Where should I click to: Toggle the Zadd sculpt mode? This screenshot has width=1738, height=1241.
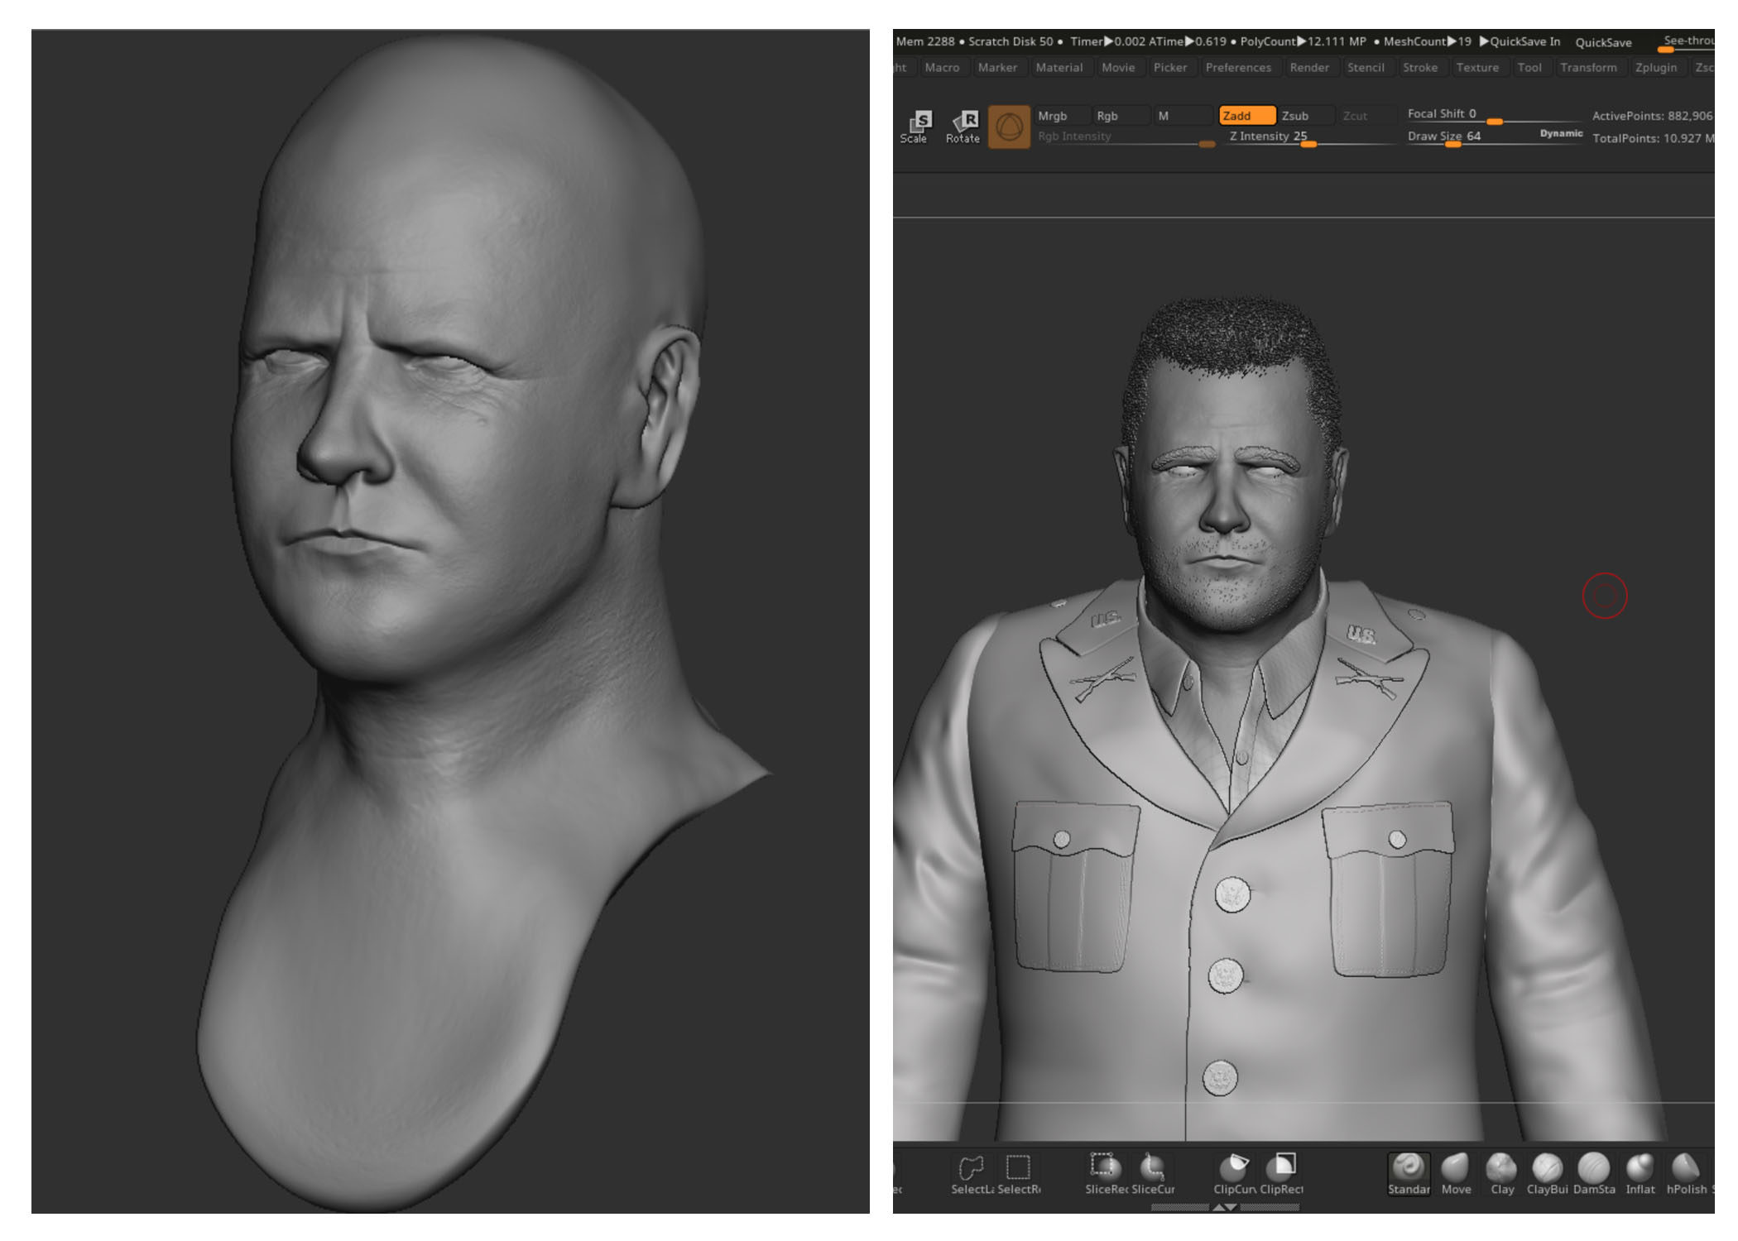[x=1246, y=116]
